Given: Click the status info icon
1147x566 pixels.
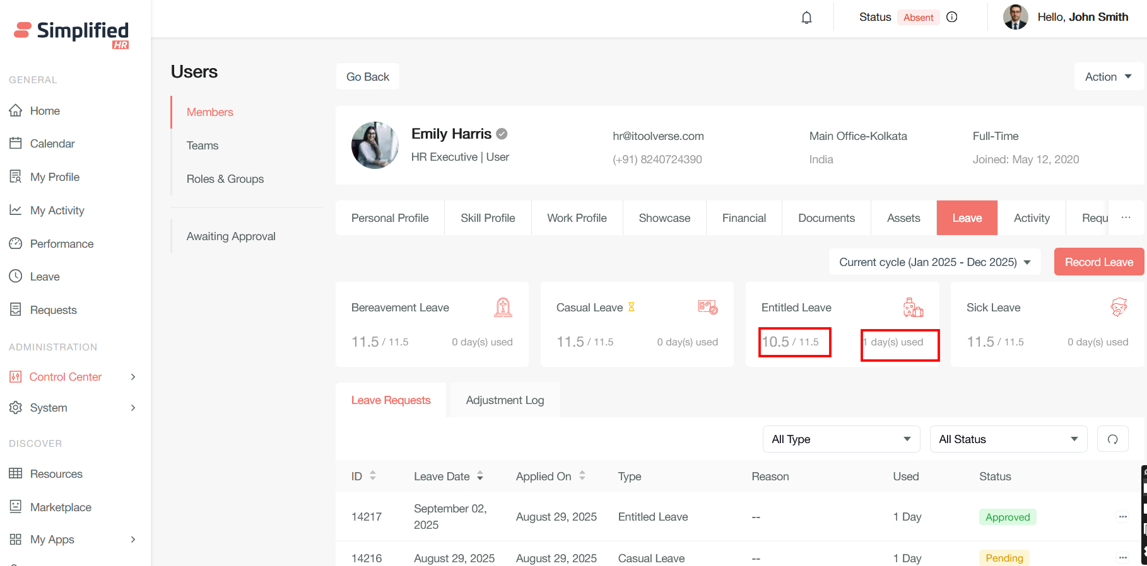Looking at the screenshot, I should click(952, 17).
